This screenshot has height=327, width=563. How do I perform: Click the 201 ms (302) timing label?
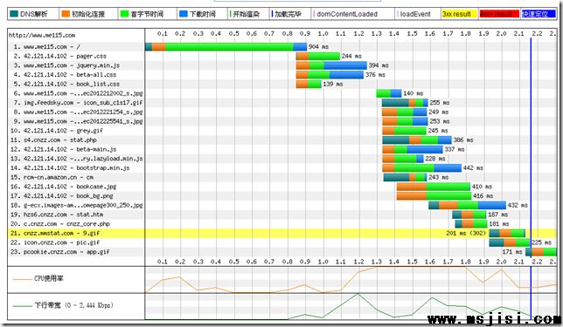click(x=466, y=233)
